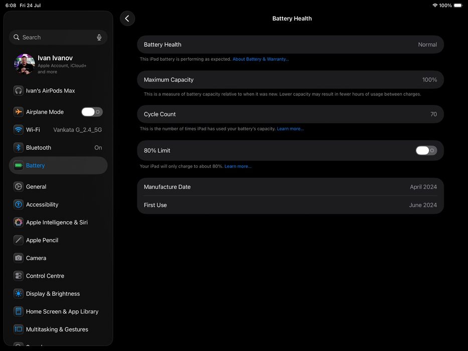468x351 pixels.
Task: Open Bluetooth settings
Action: (x=58, y=148)
